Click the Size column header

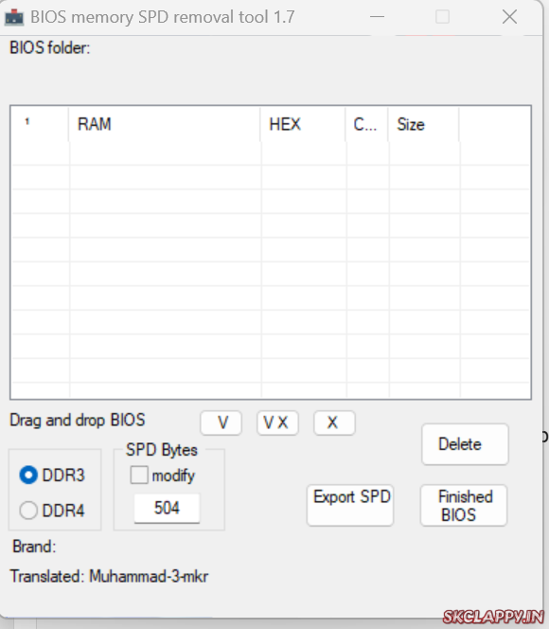point(423,124)
